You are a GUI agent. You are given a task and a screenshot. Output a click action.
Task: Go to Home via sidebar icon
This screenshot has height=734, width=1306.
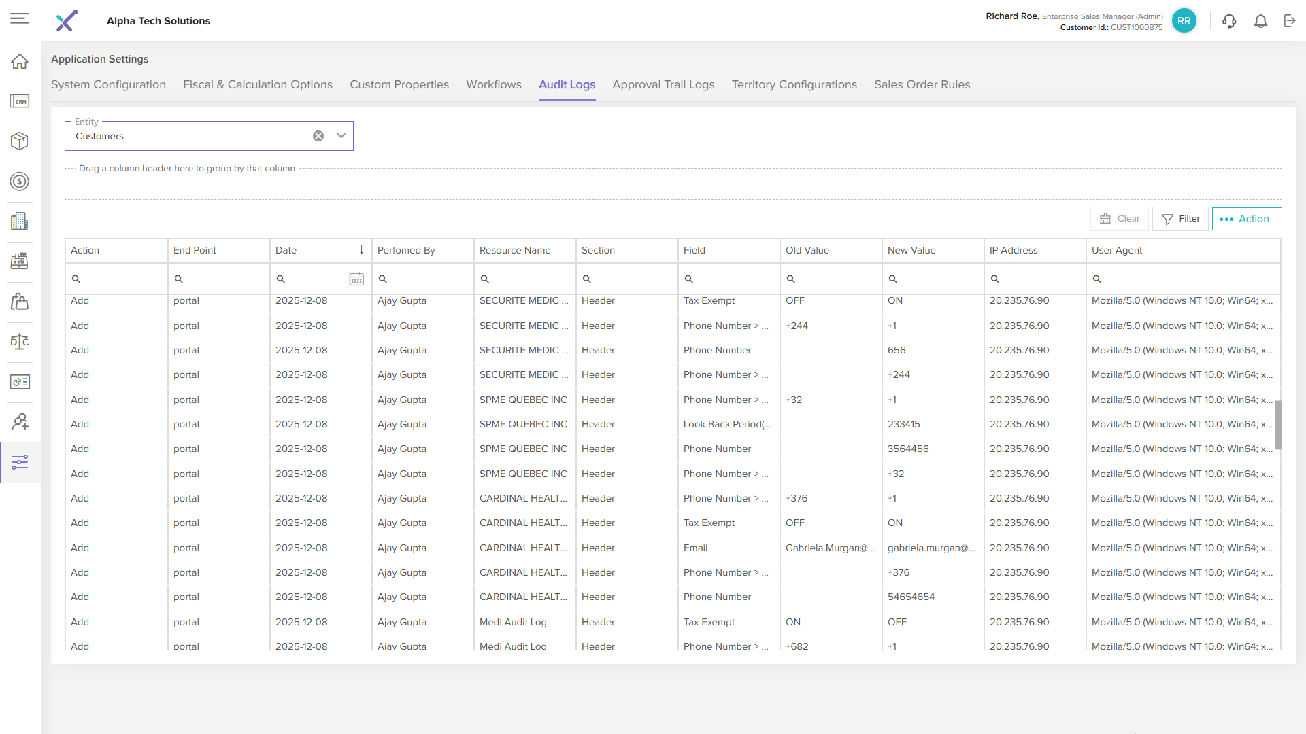click(20, 61)
